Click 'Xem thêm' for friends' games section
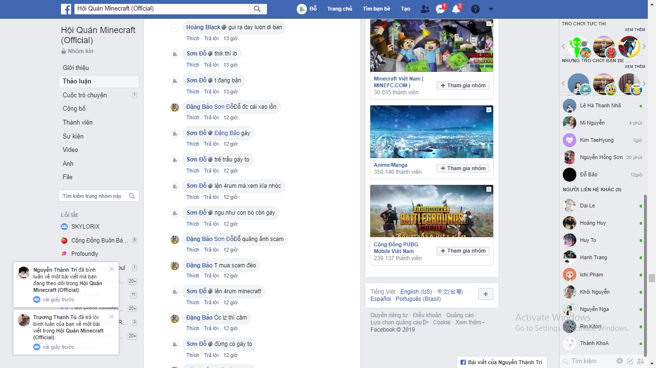Viewport: 656px width, 368px height. pyautogui.click(x=635, y=67)
